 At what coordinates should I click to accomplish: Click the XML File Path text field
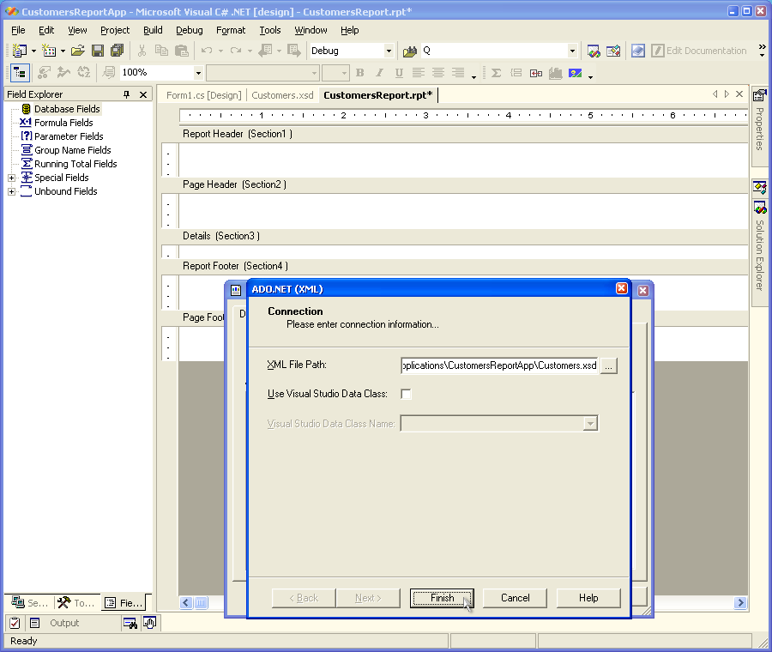[499, 365]
